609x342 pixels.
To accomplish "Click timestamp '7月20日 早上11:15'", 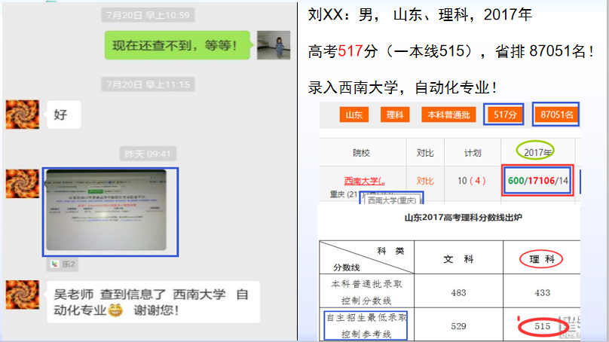I will tap(148, 84).
